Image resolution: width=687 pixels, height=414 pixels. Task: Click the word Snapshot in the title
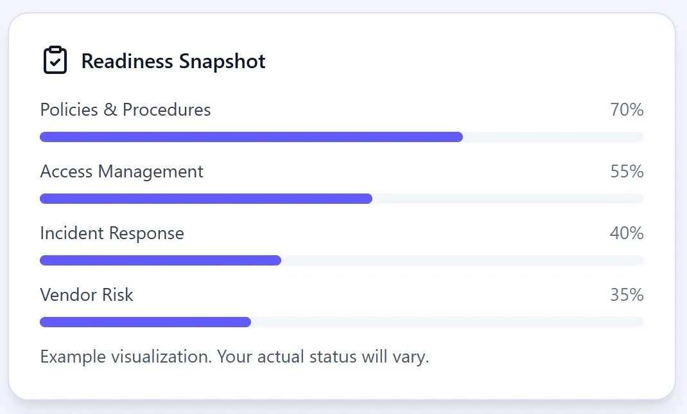pos(222,62)
